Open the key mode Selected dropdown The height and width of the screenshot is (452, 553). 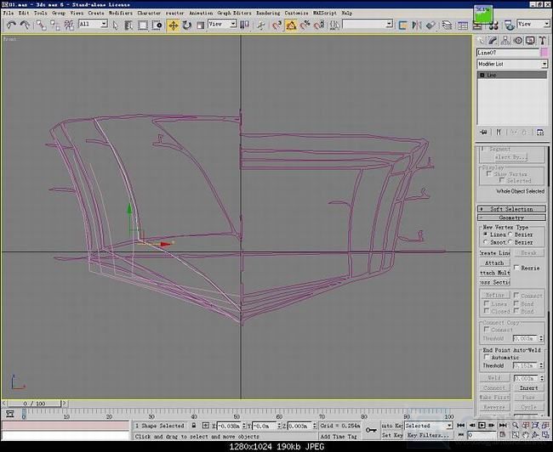(429, 426)
